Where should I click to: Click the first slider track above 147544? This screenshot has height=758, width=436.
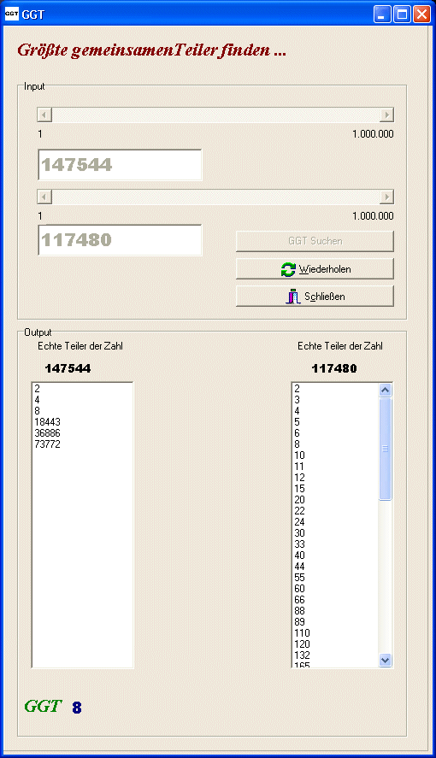(215, 115)
